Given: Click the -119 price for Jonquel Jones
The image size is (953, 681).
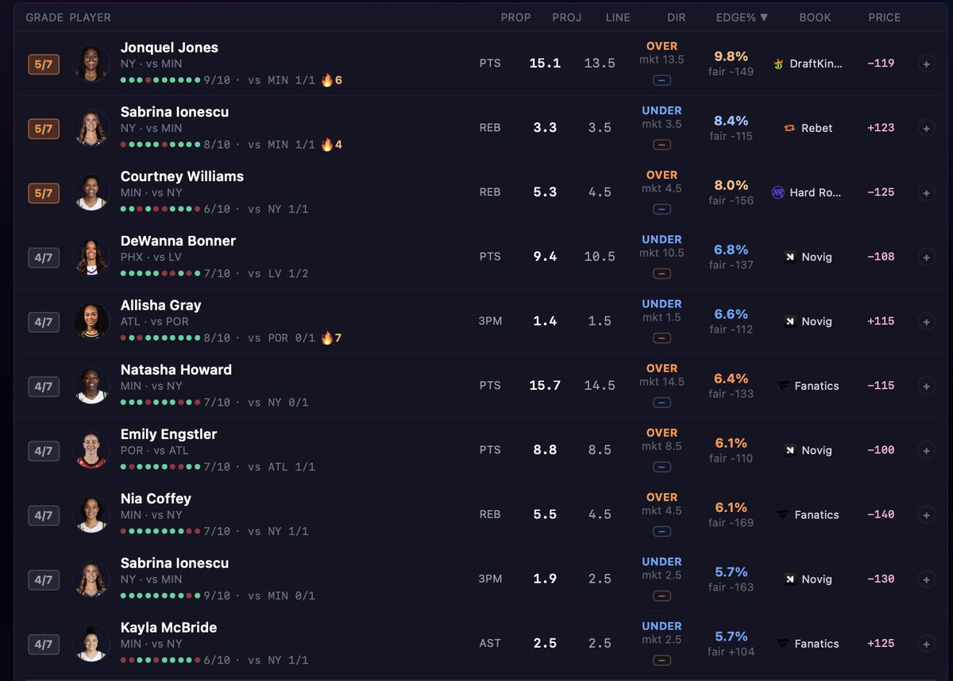Looking at the screenshot, I should [x=881, y=63].
